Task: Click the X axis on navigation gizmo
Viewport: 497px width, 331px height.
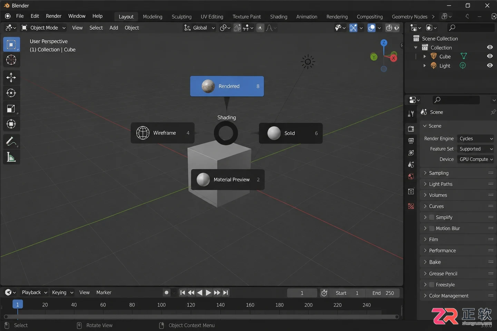Action: coord(393,58)
